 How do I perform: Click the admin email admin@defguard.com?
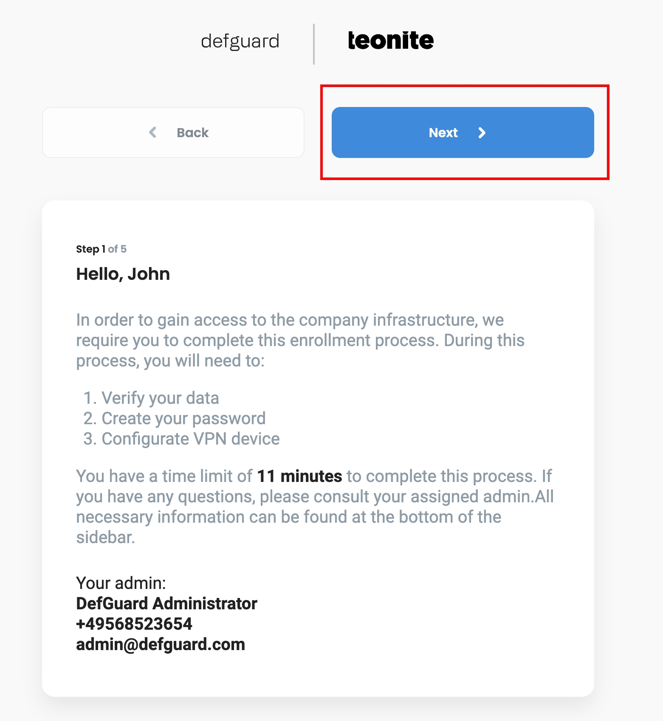click(x=161, y=644)
